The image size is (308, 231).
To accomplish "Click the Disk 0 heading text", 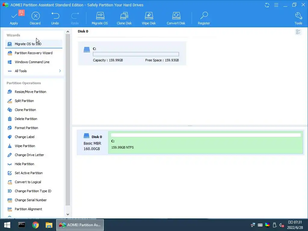I will [83, 31].
